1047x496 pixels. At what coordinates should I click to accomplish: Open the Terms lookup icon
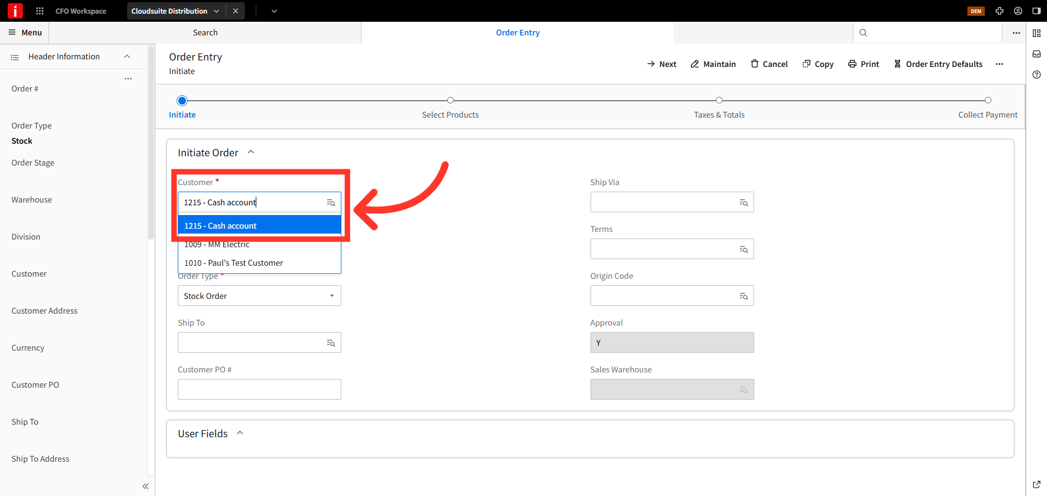tap(744, 249)
